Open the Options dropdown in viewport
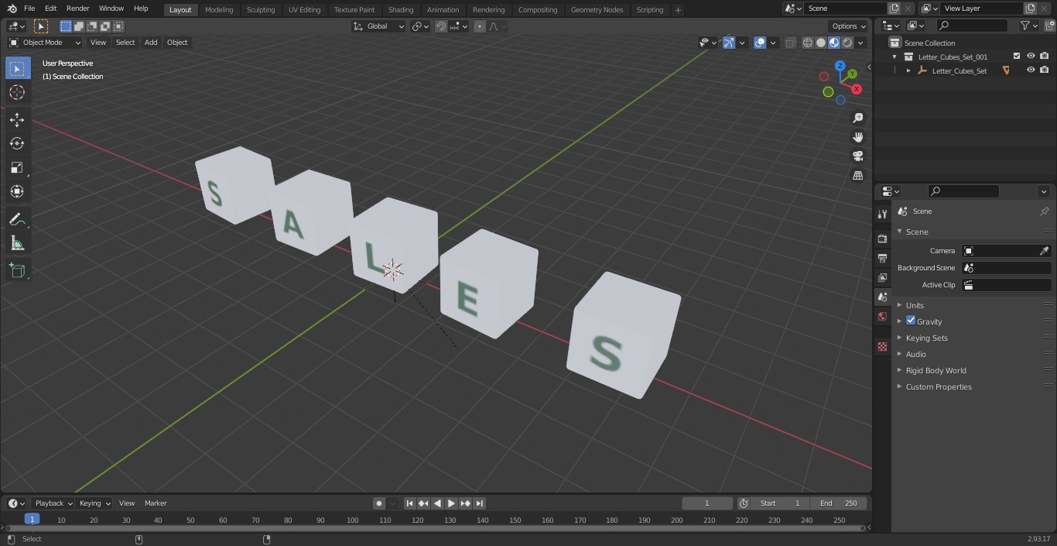1057x546 pixels. point(850,26)
